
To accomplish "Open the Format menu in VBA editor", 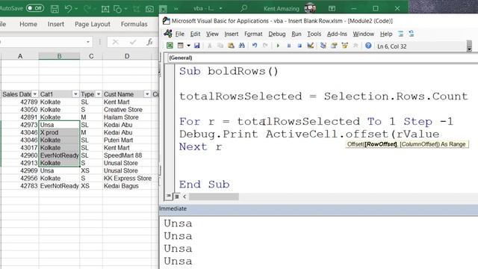I will coord(253,34).
